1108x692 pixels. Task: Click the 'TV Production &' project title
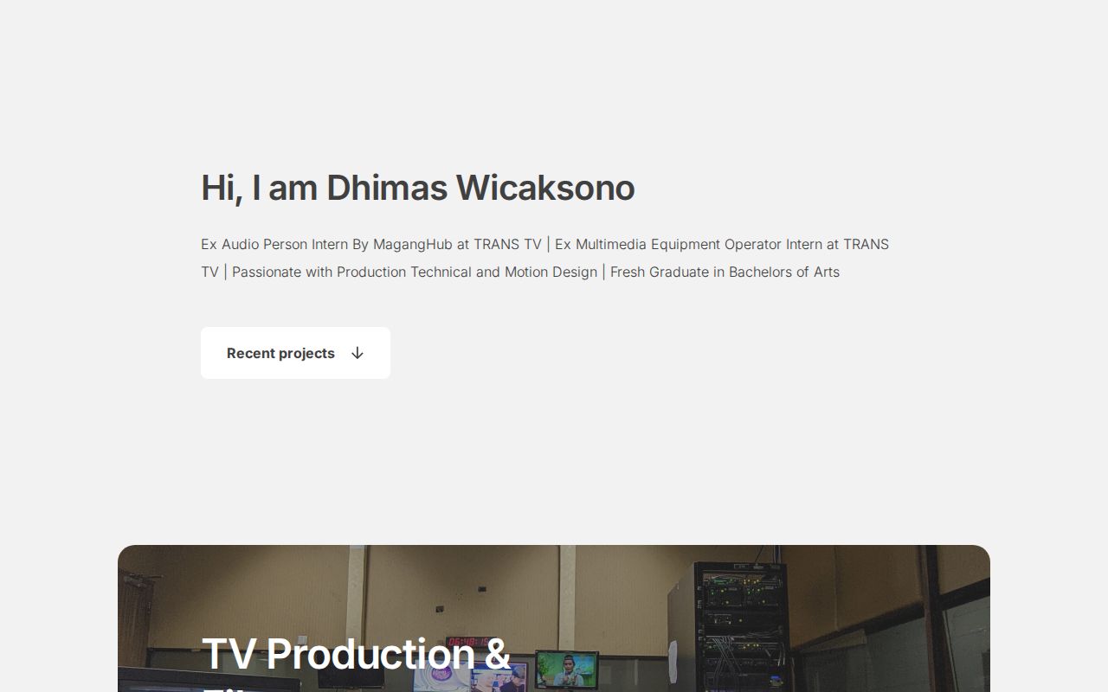coord(356,654)
